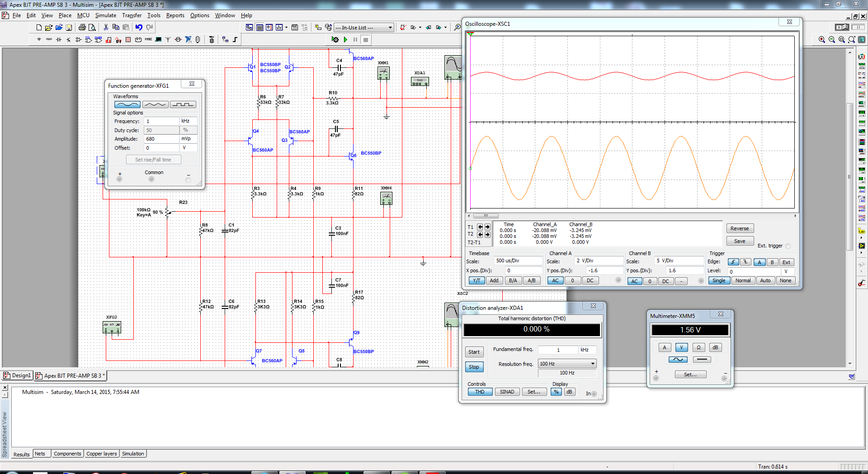Set Channel B coupling to AC

(635, 281)
